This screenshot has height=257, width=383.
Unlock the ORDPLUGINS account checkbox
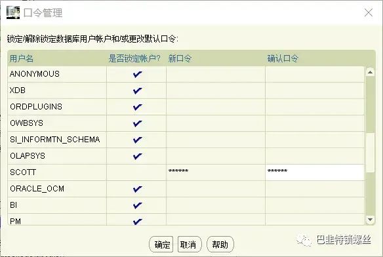click(x=137, y=107)
